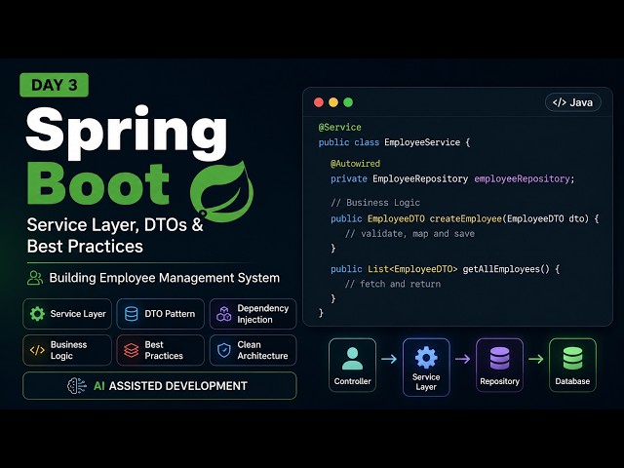Click the 'Database' label in flow diagram
Screen dimensions: 624x468
572,381
